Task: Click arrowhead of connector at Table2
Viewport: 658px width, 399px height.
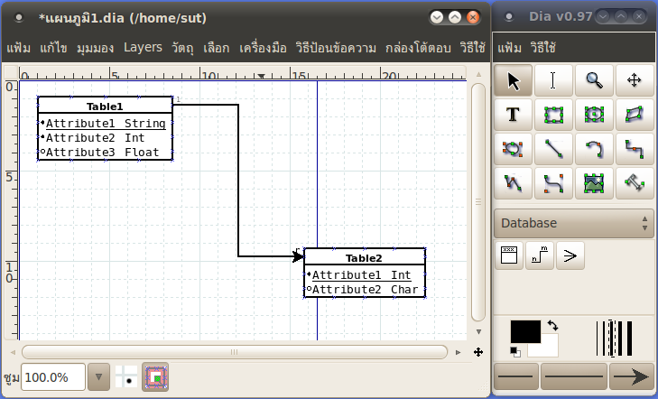Action: (298, 256)
